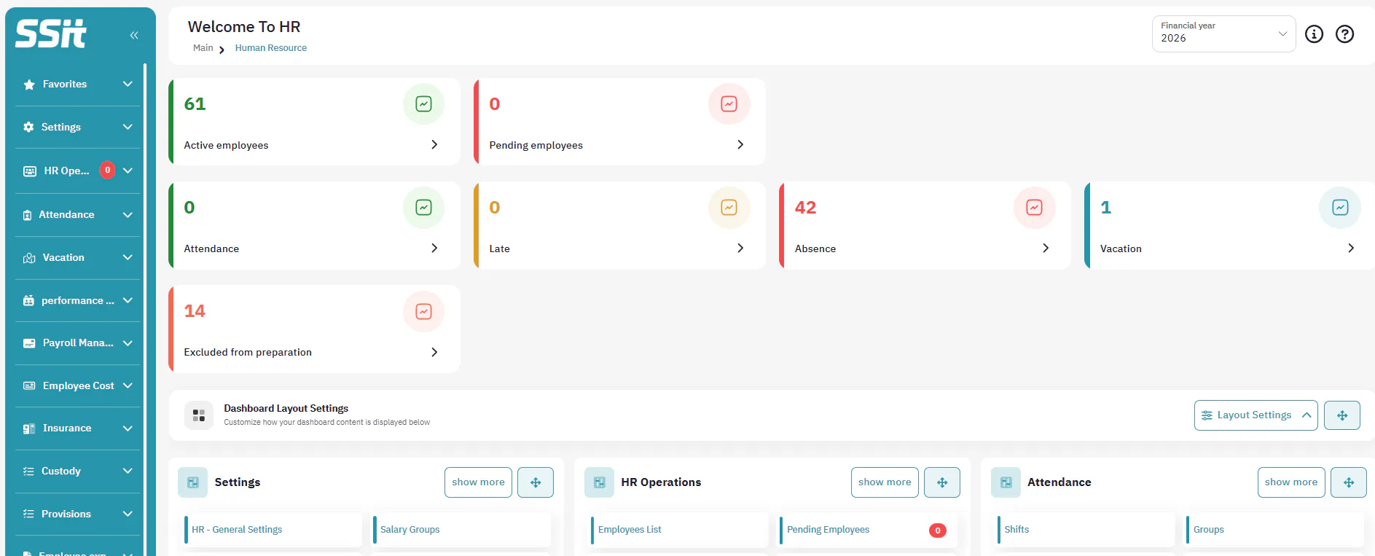
Task: Click the Active employees chart icon
Action: [423, 104]
